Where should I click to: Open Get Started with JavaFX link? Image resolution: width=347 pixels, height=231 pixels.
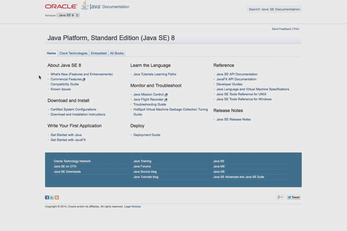tap(68, 140)
